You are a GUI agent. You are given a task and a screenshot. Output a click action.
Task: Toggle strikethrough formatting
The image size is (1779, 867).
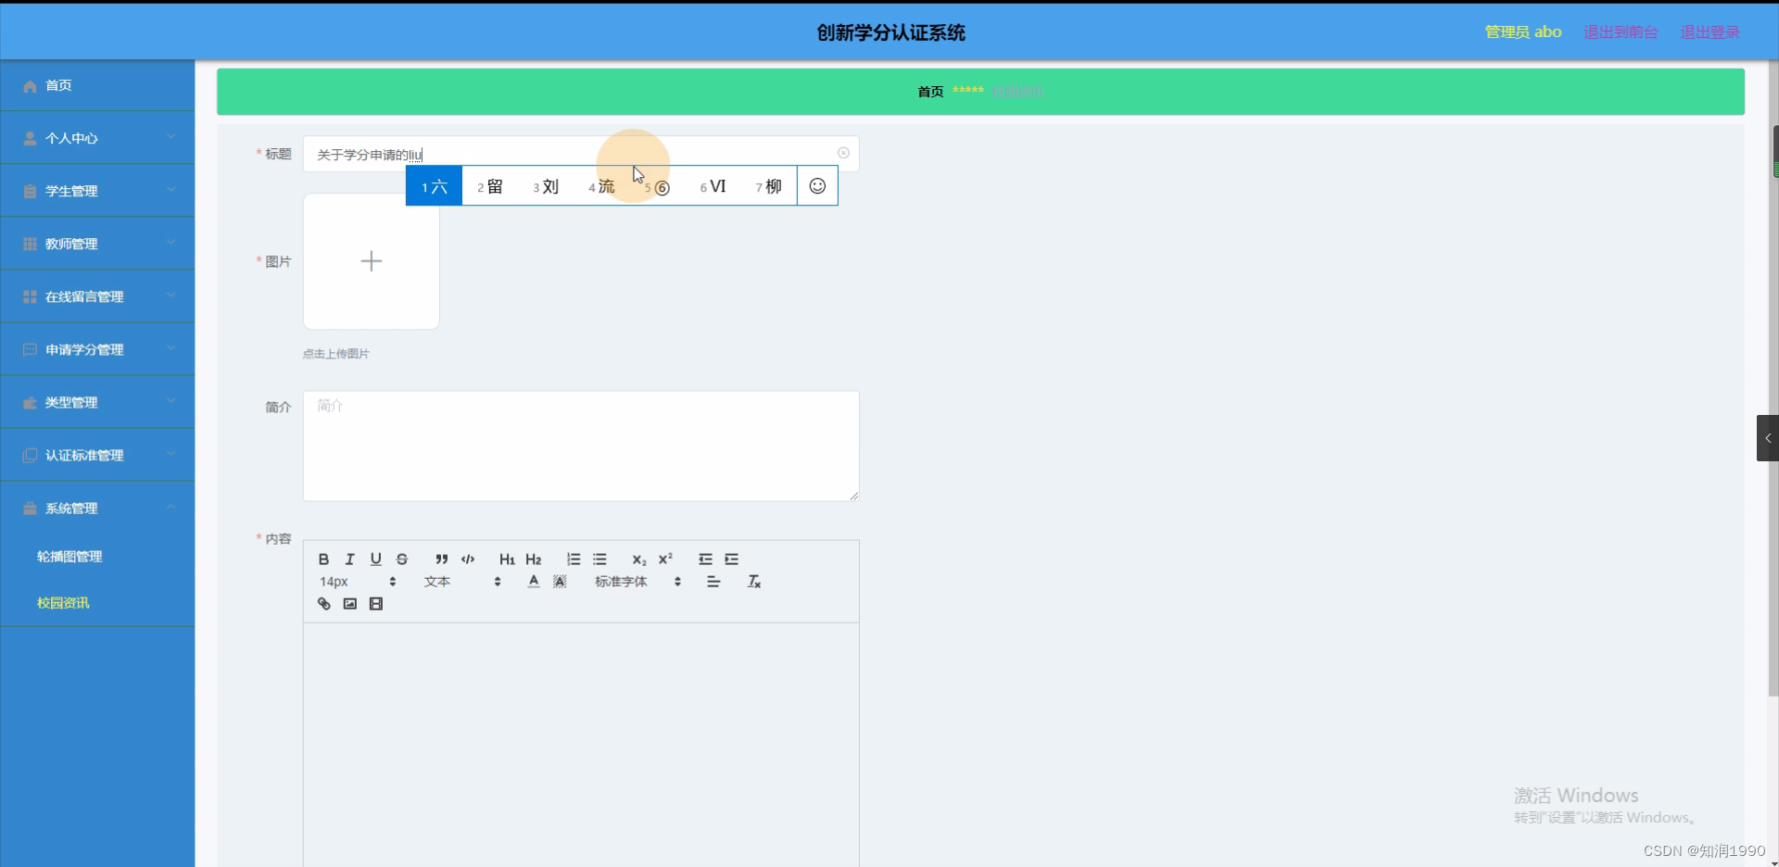401,559
